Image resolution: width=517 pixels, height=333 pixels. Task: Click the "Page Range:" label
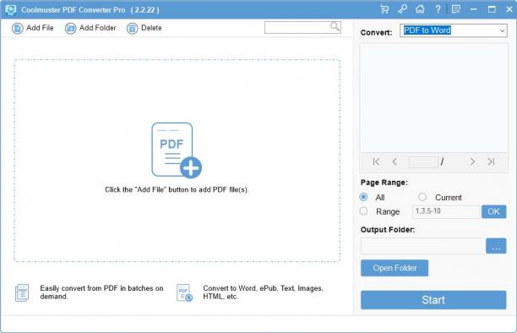(x=384, y=183)
